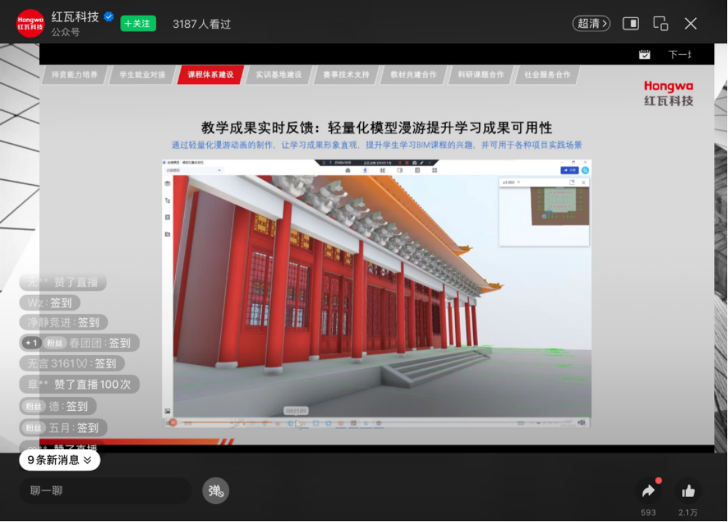Open the 超清 video quality selector
Image resolution: width=728 pixels, height=522 pixels.
(590, 24)
